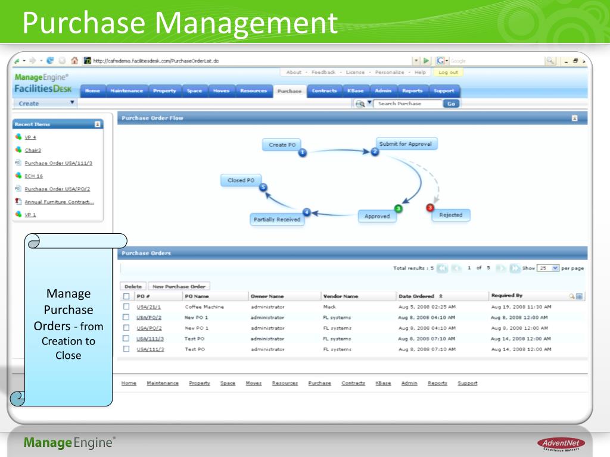The height and width of the screenshot is (457, 610).
Task: Click the table search magnifier icon by Required By
Action: (x=571, y=296)
